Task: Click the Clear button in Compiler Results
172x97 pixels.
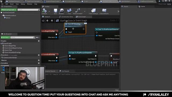Action: click(x=117, y=90)
